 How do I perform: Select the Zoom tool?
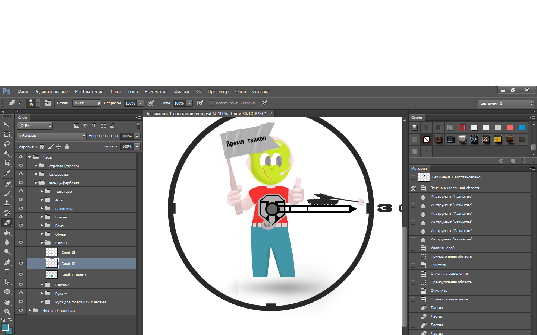[7, 312]
